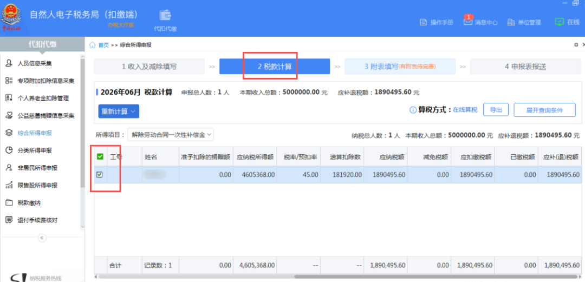Click the 记录数：1 total cell

tap(160, 266)
